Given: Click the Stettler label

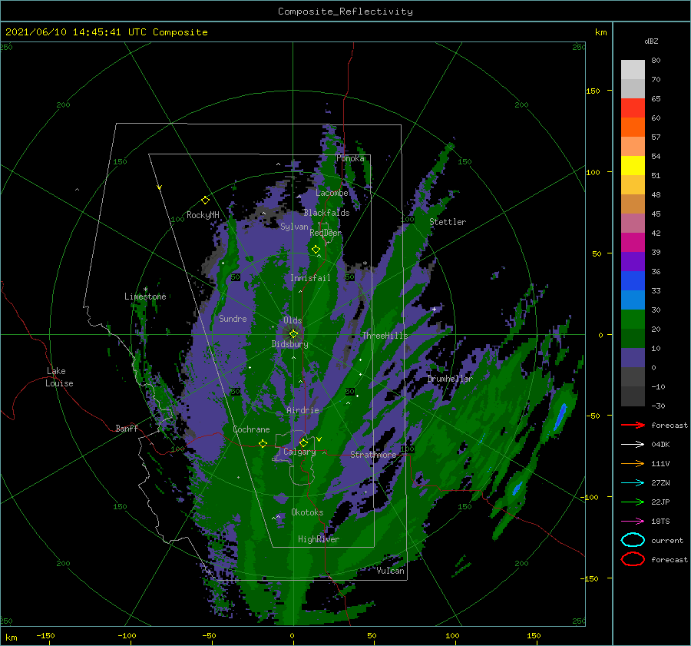Looking at the screenshot, I should (448, 222).
